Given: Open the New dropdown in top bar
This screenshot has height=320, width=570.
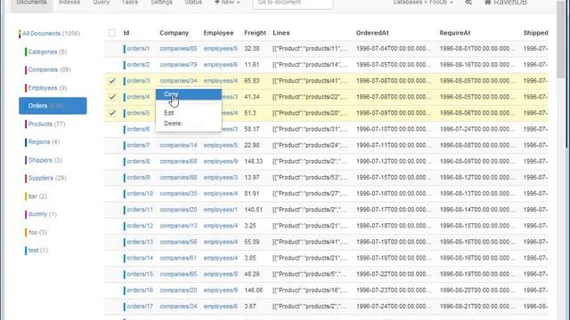Looking at the screenshot, I should click(227, 3).
